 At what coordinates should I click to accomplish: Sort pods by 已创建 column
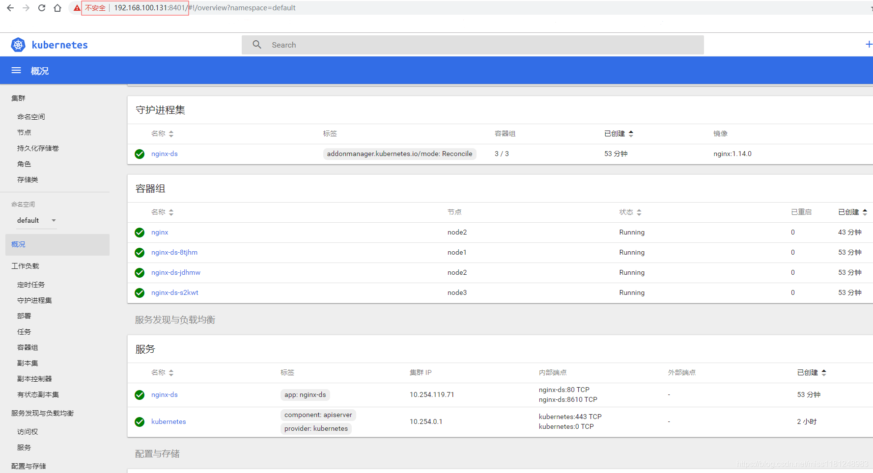pyautogui.click(x=852, y=212)
